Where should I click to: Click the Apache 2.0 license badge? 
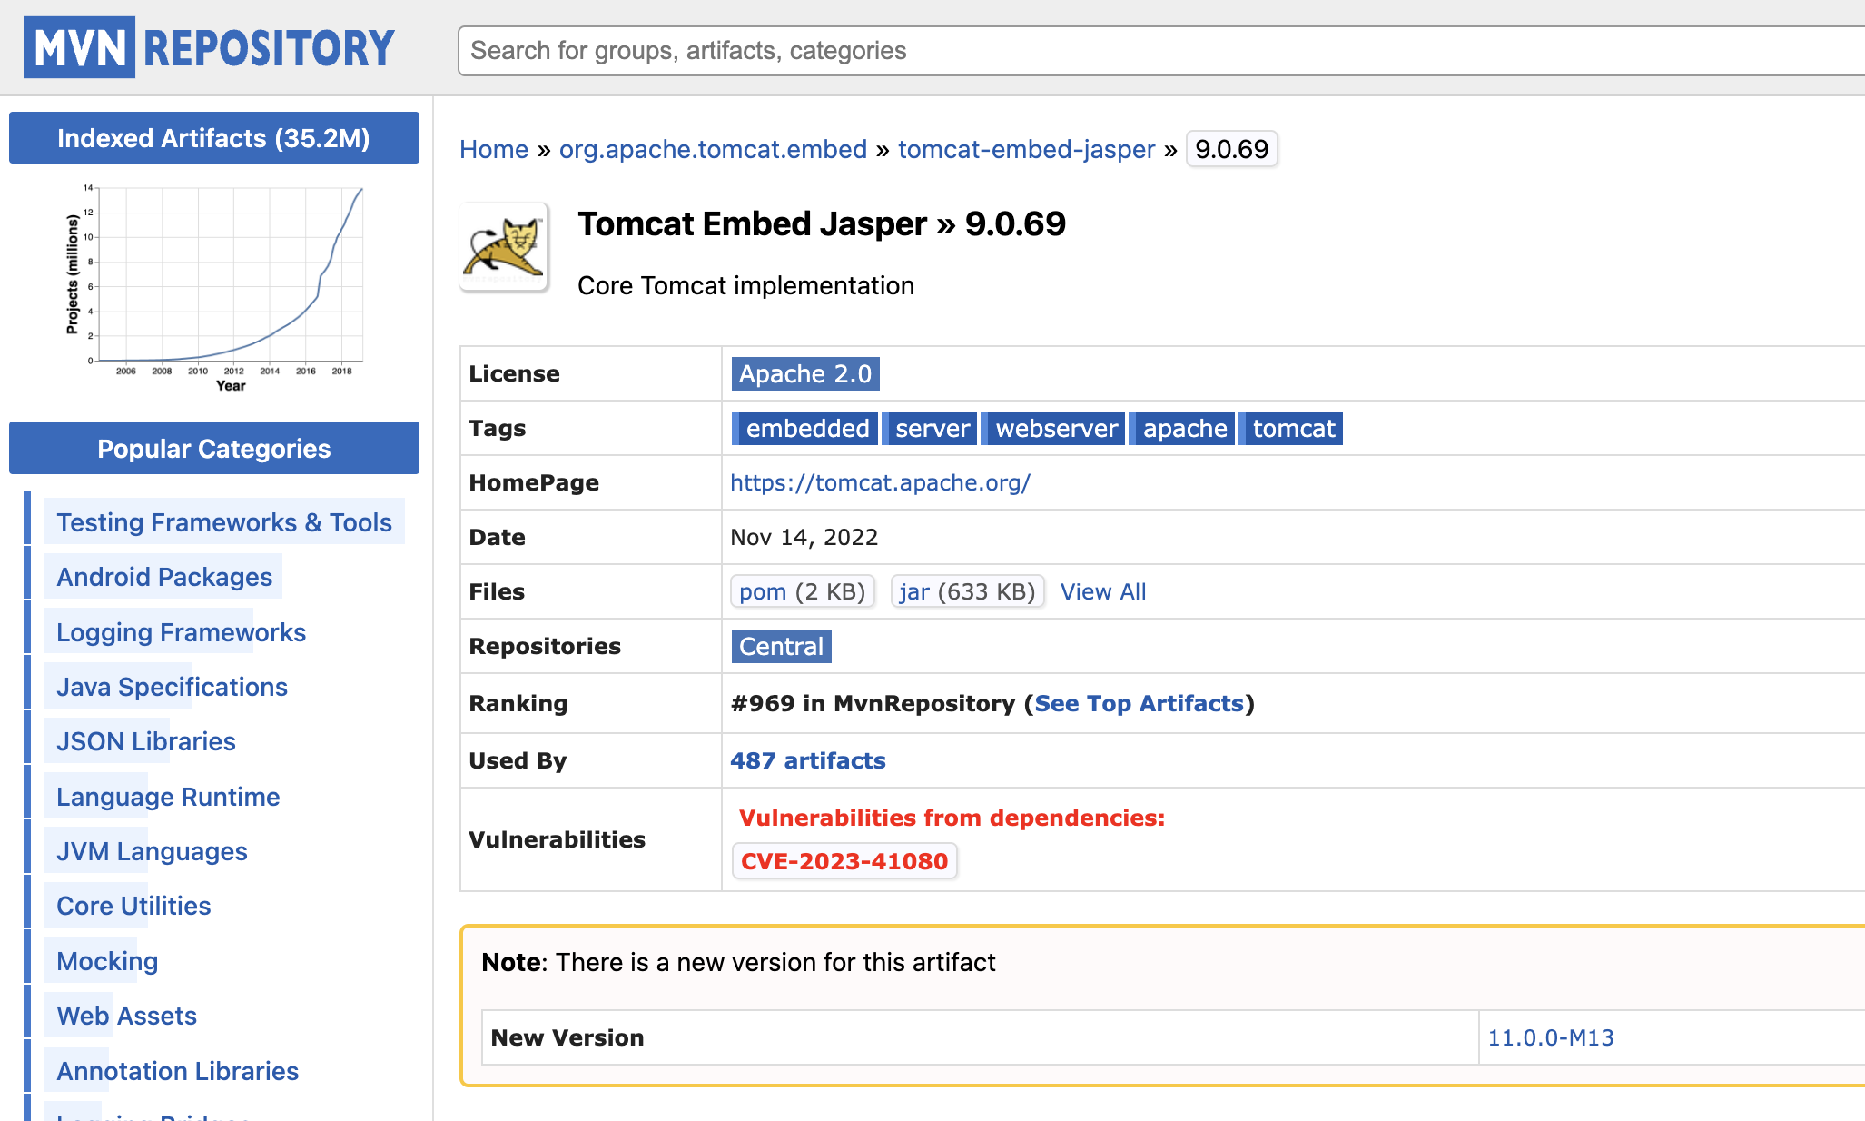pyautogui.click(x=804, y=373)
